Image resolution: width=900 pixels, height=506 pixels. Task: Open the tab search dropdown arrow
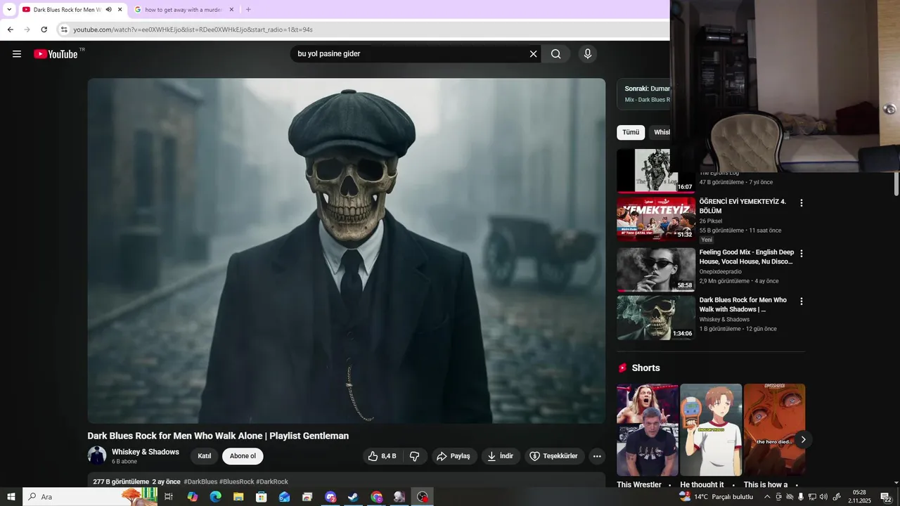(9, 10)
